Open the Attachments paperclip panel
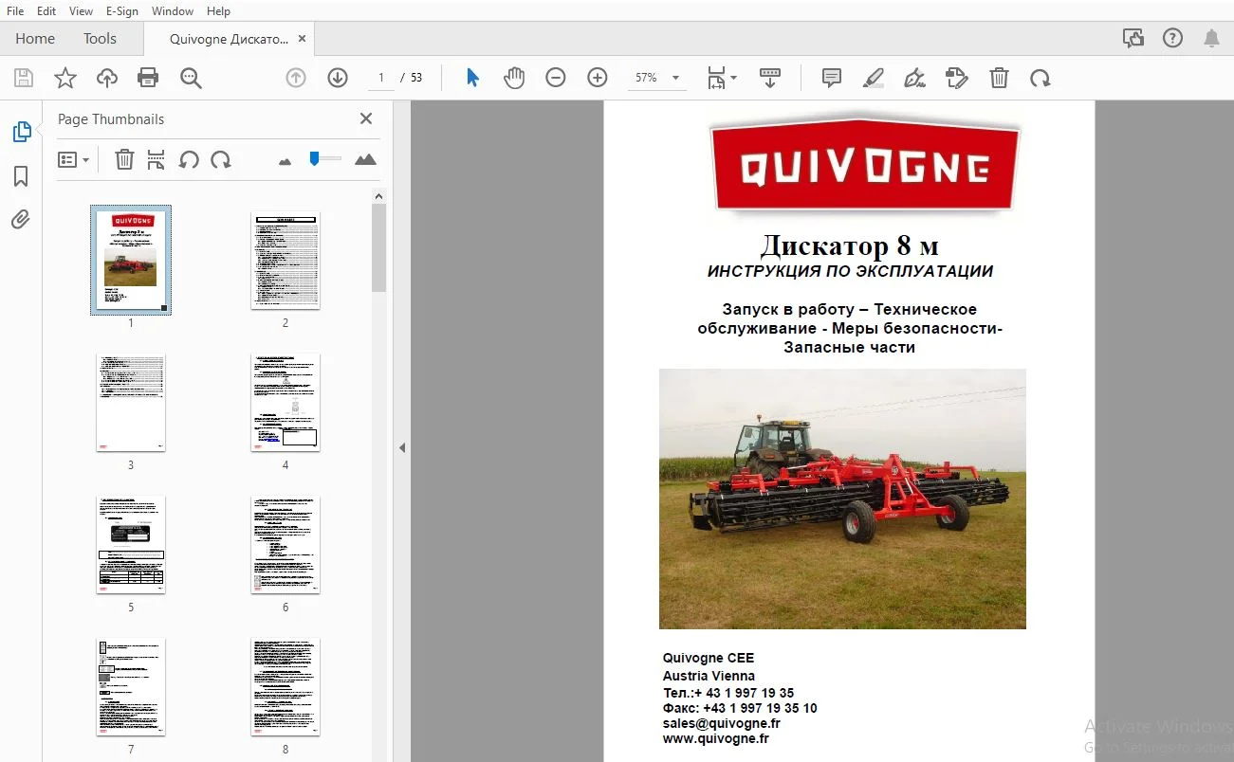This screenshot has width=1234, height=762. [x=21, y=220]
